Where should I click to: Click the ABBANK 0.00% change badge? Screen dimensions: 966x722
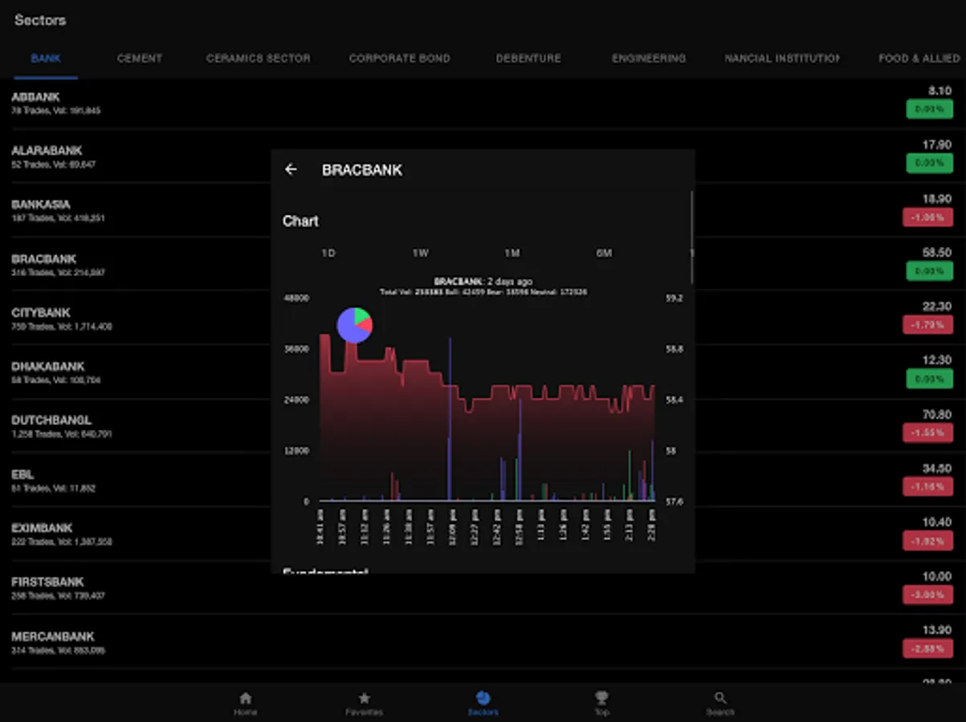[928, 109]
